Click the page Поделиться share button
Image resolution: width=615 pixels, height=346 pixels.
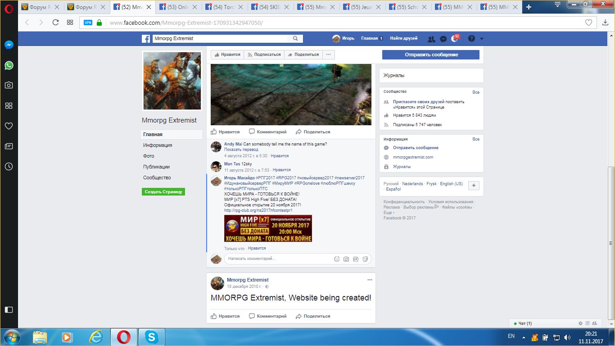pos(303,55)
